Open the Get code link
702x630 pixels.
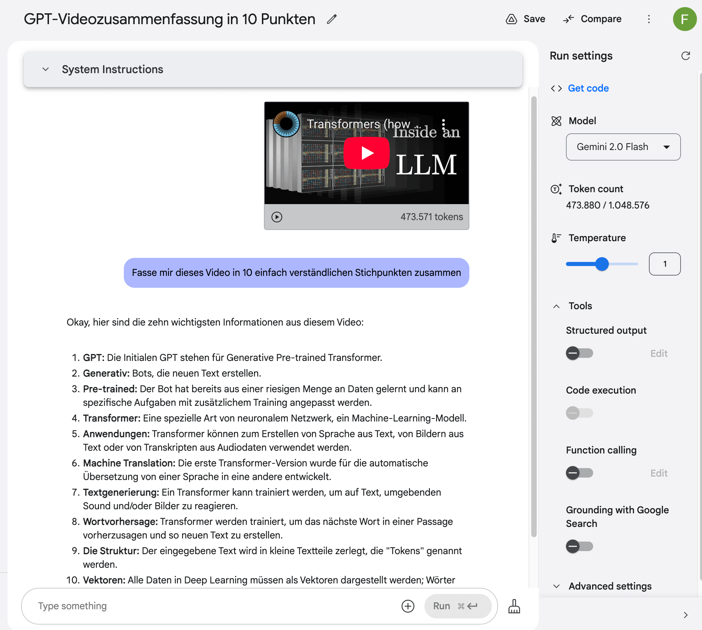point(588,88)
